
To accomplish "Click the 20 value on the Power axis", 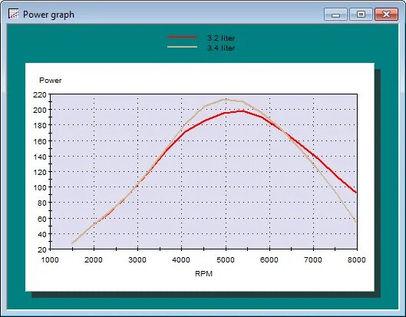I will click(x=42, y=250).
